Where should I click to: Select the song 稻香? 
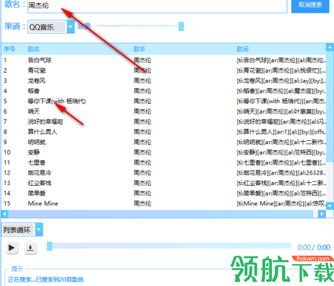pyautogui.click(x=33, y=91)
